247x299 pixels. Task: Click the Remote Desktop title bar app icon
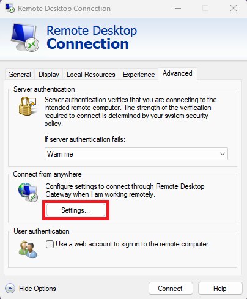click(x=10, y=8)
